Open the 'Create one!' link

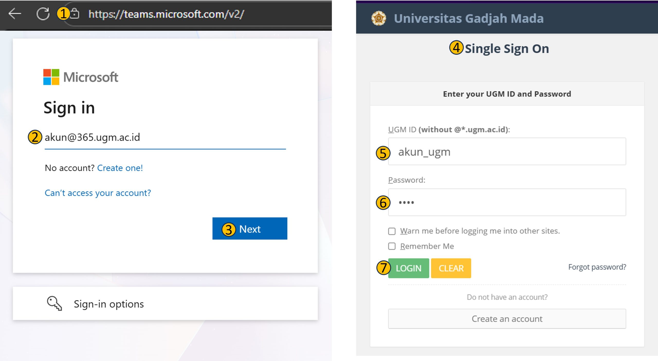coord(120,168)
